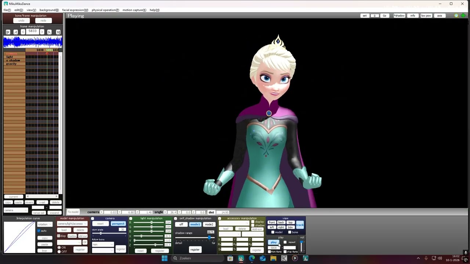470x264 pixels.
Task: Collapse the accessory manipulation panel corner box
Action: [x=220, y=219]
